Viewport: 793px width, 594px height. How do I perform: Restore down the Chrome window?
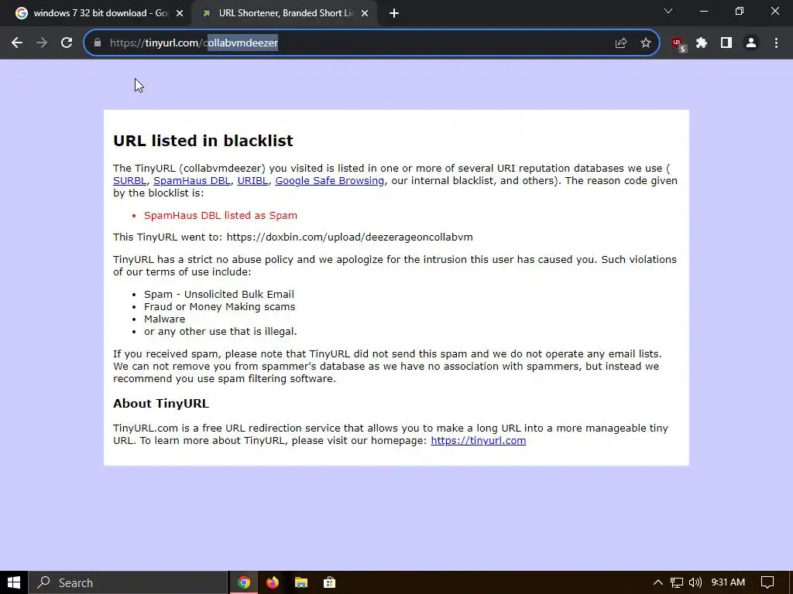point(740,11)
